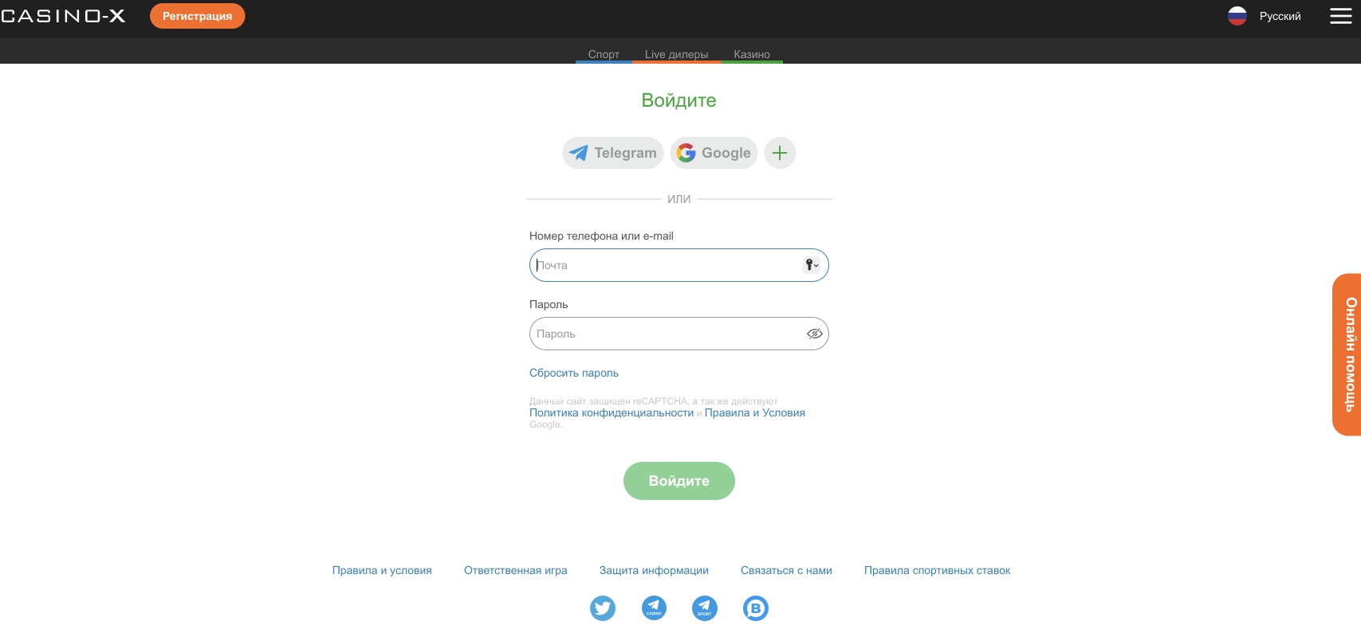Open the VK social icon
Viewport: 1361px width, 629px height.
(x=756, y=608)
